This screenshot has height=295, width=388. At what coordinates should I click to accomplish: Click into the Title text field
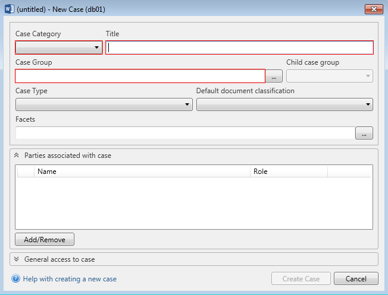click(x=239, y=48)
